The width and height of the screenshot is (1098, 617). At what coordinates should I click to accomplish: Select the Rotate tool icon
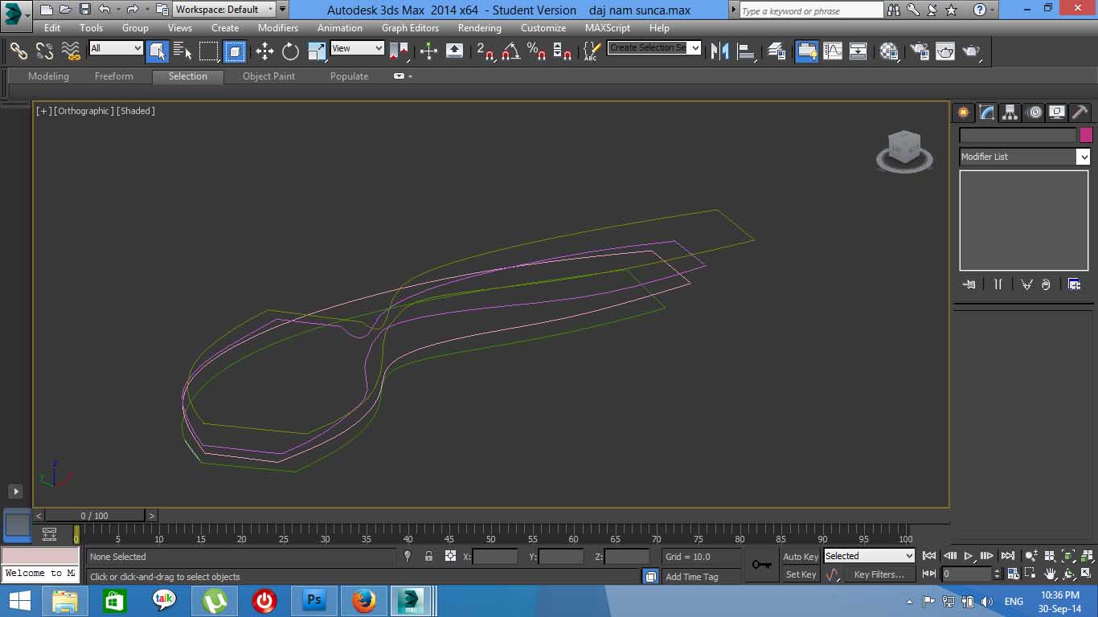click(x=290, y=51)
